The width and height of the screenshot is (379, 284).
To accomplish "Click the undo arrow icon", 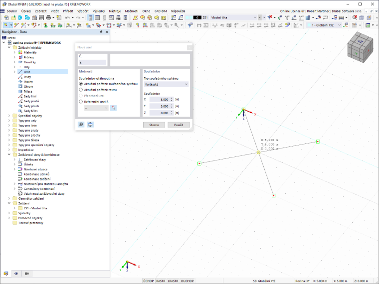I will point(68,17).
